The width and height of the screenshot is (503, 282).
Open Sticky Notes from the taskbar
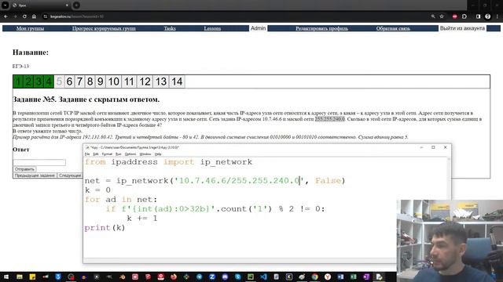(32, 277)
